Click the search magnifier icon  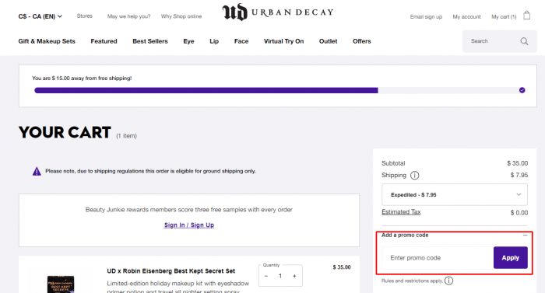point(524,41)
